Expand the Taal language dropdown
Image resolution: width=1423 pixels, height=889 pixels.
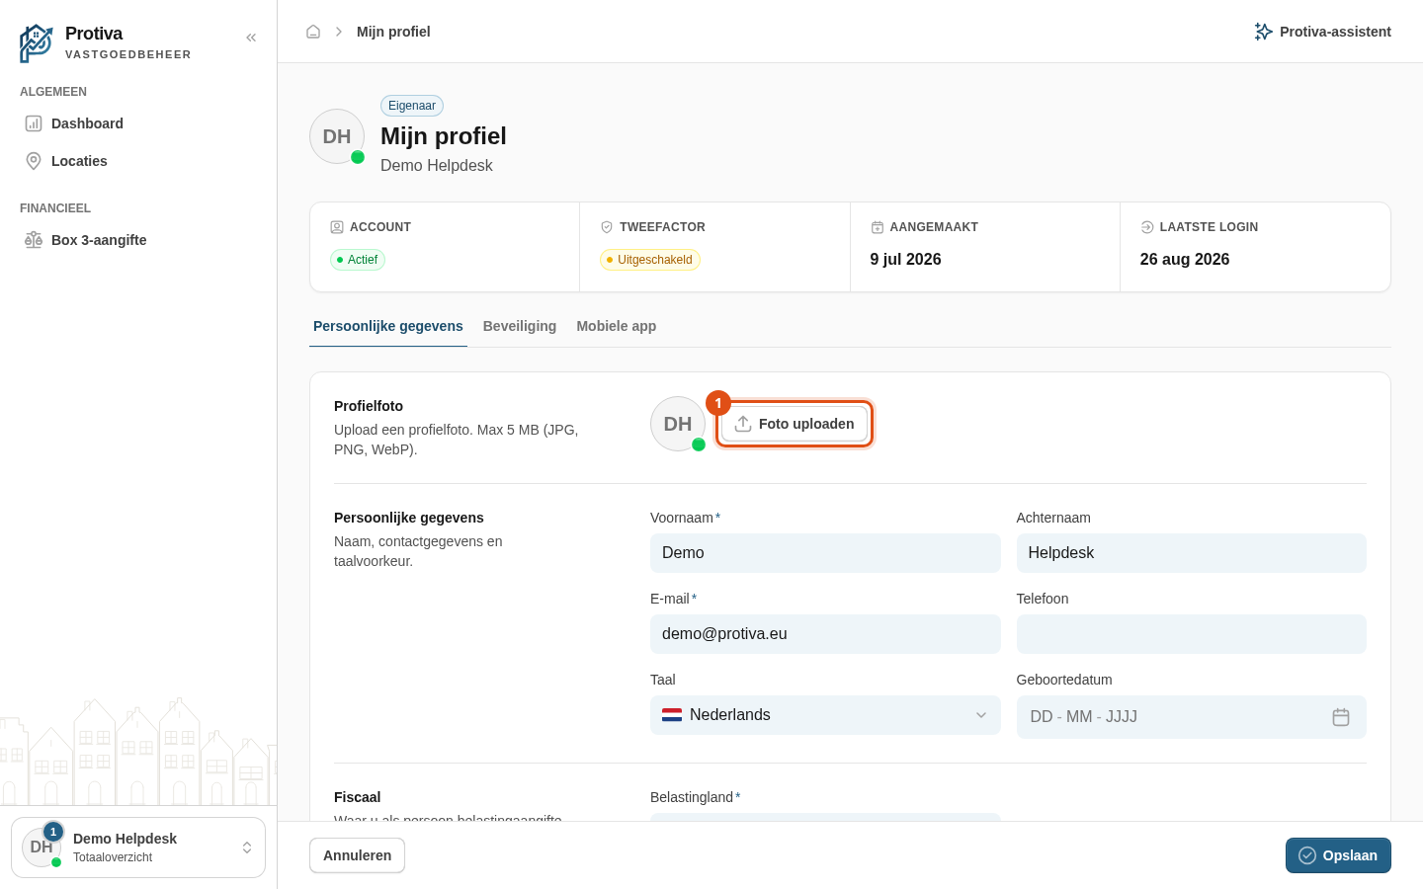click(825, 715)
